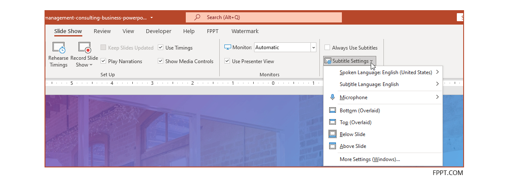Choose Bottom (Overlaid) subtitle position icon
Viewport: 509px width, 178px height.
tap(333, 111)
